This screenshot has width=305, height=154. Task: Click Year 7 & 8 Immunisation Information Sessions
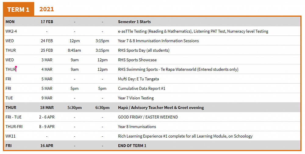click(x=158, y=41)
